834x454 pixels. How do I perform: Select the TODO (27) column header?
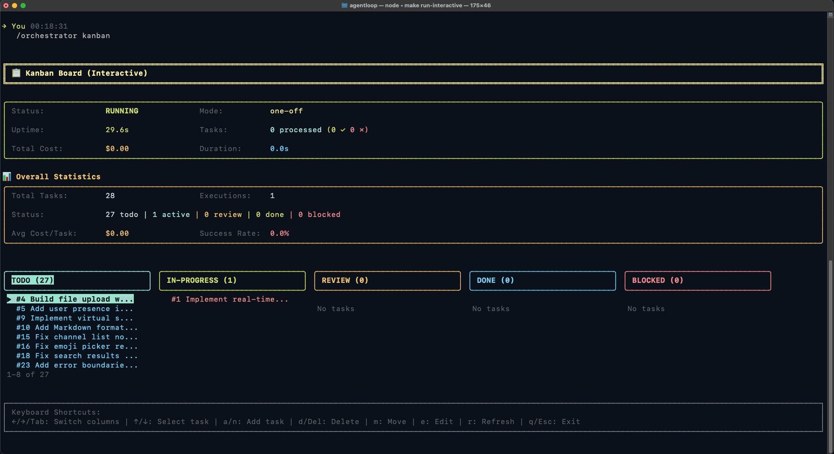pos(32,280)
